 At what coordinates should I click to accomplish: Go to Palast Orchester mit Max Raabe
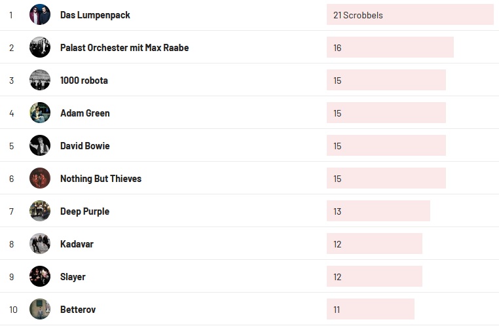click(124, 48)
